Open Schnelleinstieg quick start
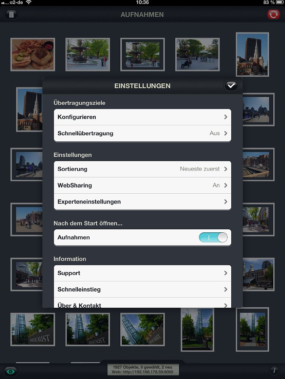 coord(142,289)
